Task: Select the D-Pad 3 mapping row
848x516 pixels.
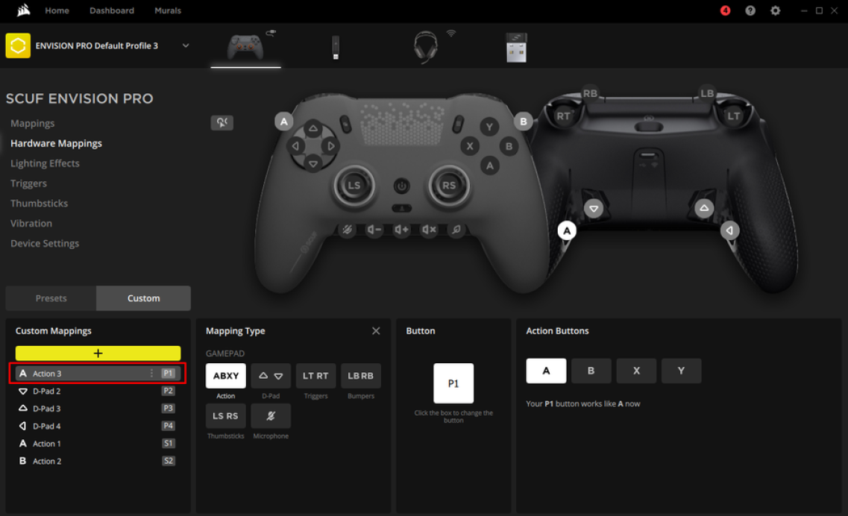Action: click(98, 409)
